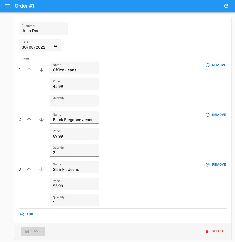Move Black Elegance Jeans item up
Viewport: 235px width, 242px height.
coord(29,120)
